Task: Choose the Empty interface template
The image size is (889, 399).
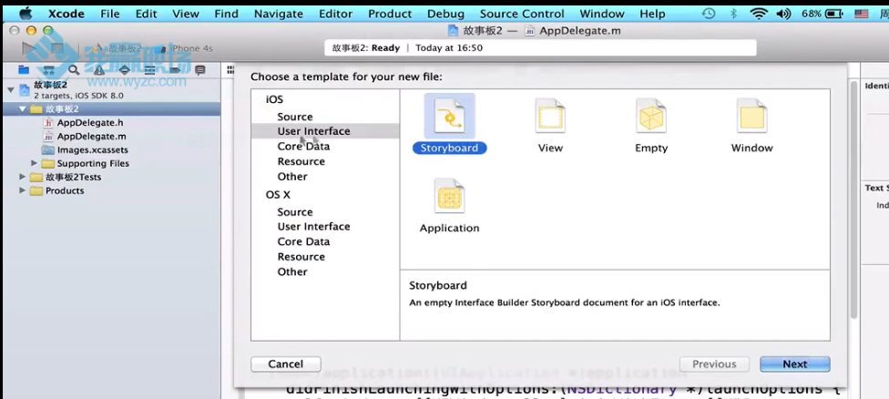Action: (x=651, y=117)
